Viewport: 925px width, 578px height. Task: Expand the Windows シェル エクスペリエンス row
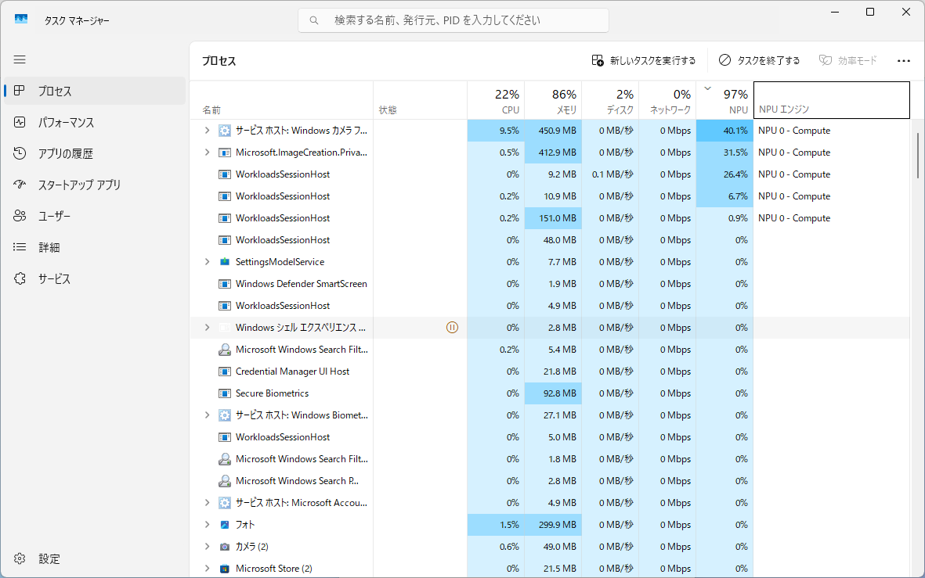coord(207,328)
